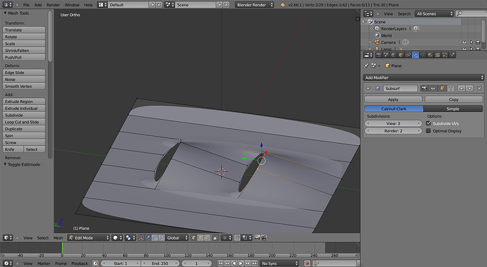This screenshot has width=487, height=267.
Task: Open the Object properties cube icon
Action: click(401, 55)
